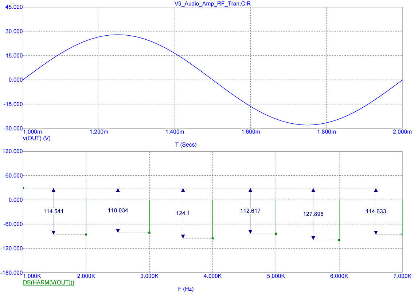Click the 7.000K frequency axis value

pyautogui.click(x=402, y=276)
